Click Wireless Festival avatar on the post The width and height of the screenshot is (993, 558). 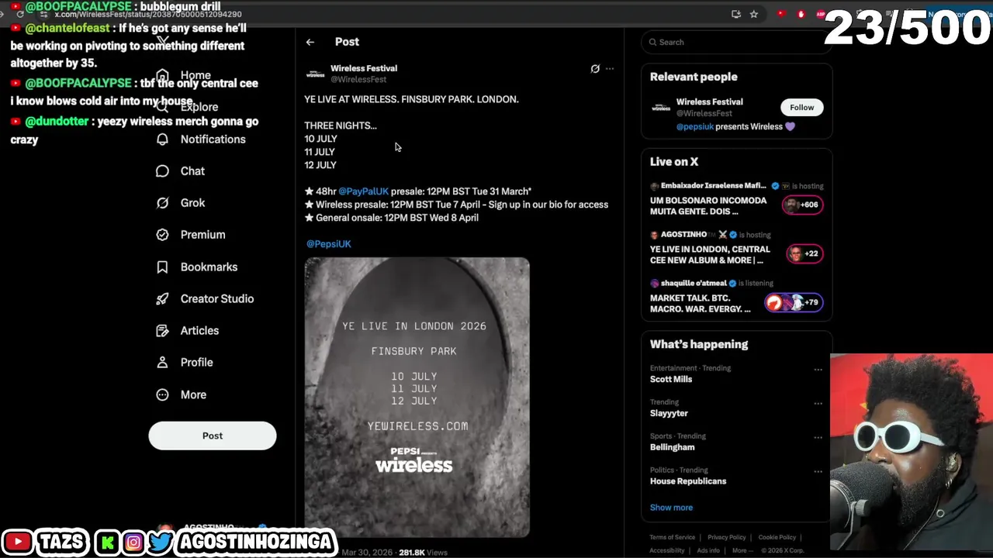(x=315, y=74)
